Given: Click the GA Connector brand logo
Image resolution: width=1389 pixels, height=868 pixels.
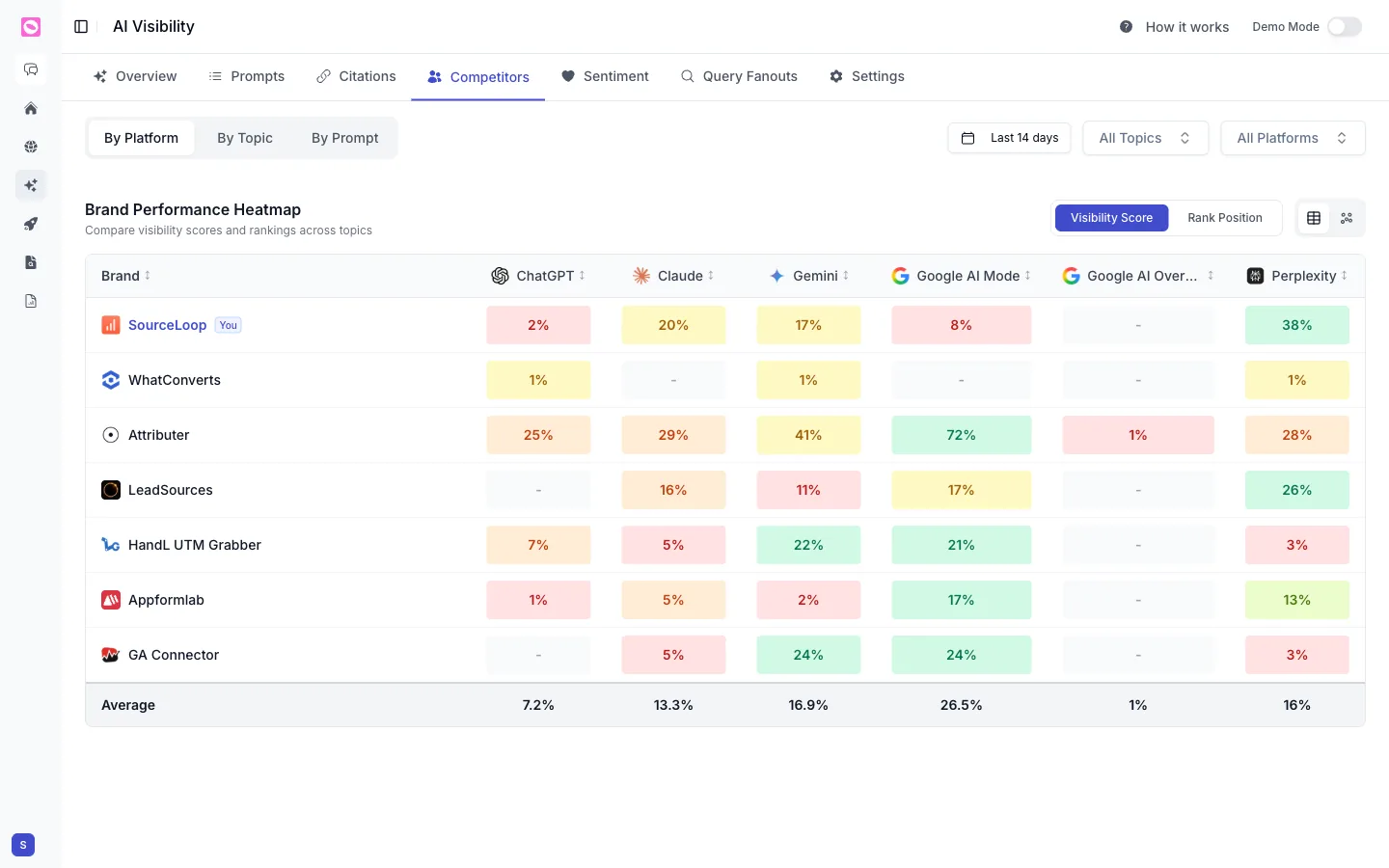Looking at the screenshot, I should point(111,655).
